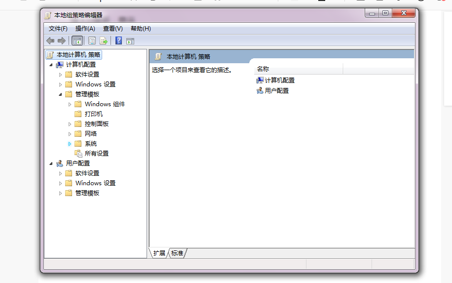Click folder icon of 系统
Image resolution: width=452 pixels, height=283 pixels.
78,143
